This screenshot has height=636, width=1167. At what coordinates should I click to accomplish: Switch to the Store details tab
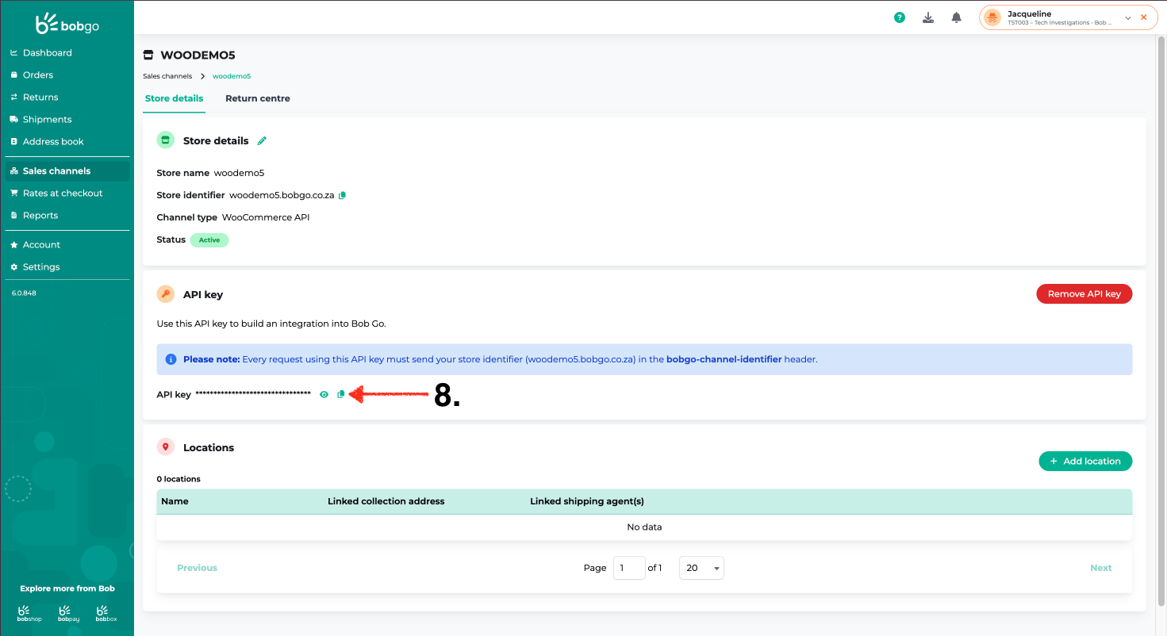click(174, 99)
